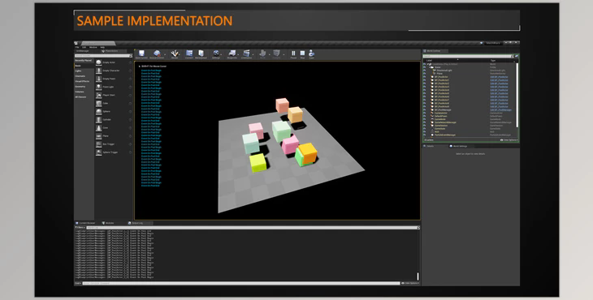Select the Point Light placement icon

pos(99,87)
